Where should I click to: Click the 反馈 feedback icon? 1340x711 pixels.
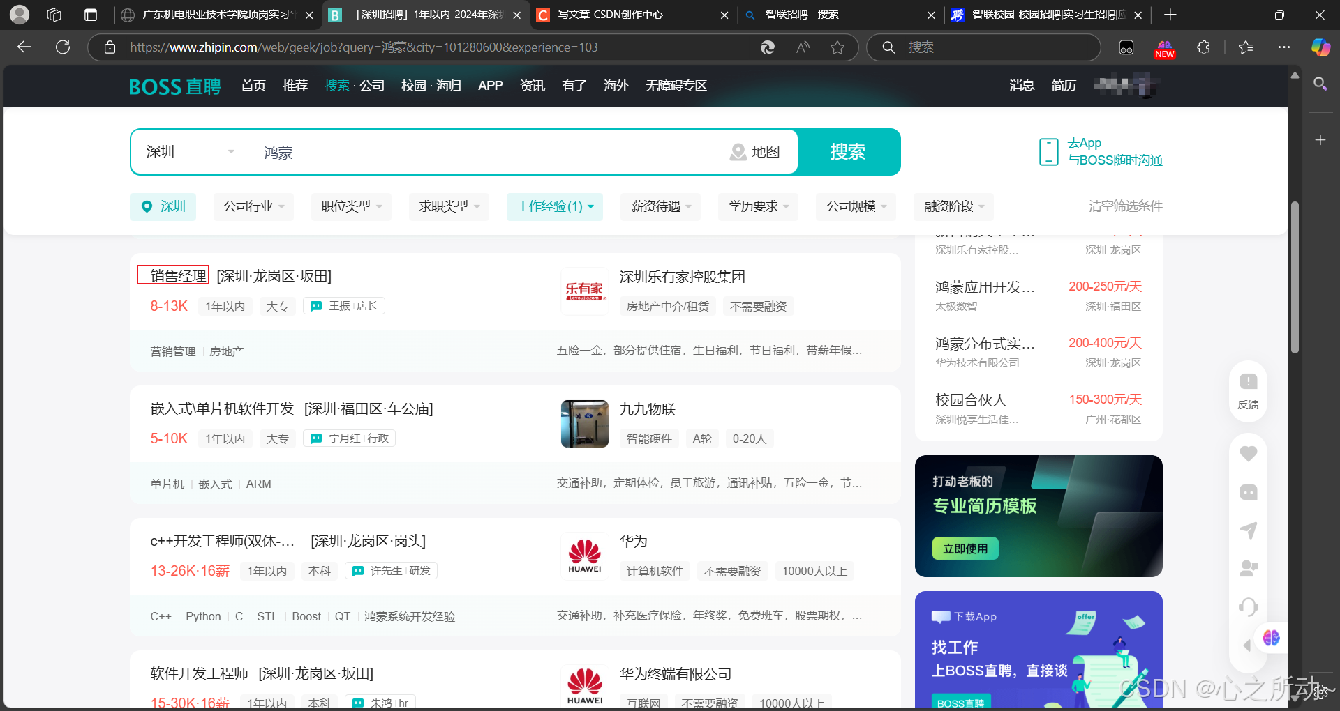1248,390
